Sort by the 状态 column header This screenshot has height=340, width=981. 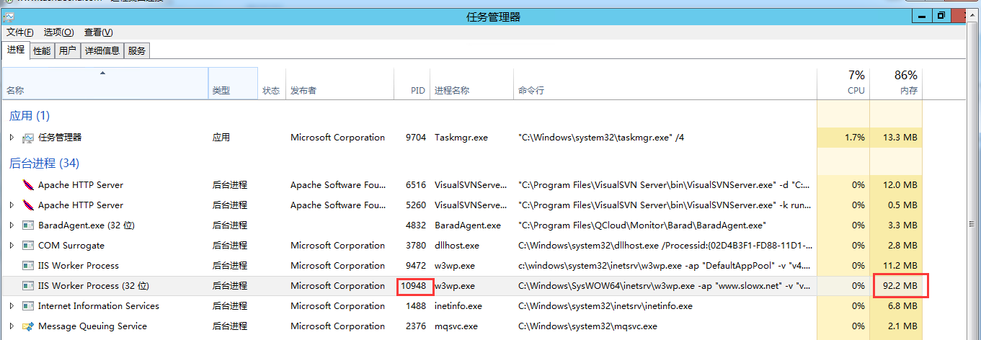tap(272, 83)
